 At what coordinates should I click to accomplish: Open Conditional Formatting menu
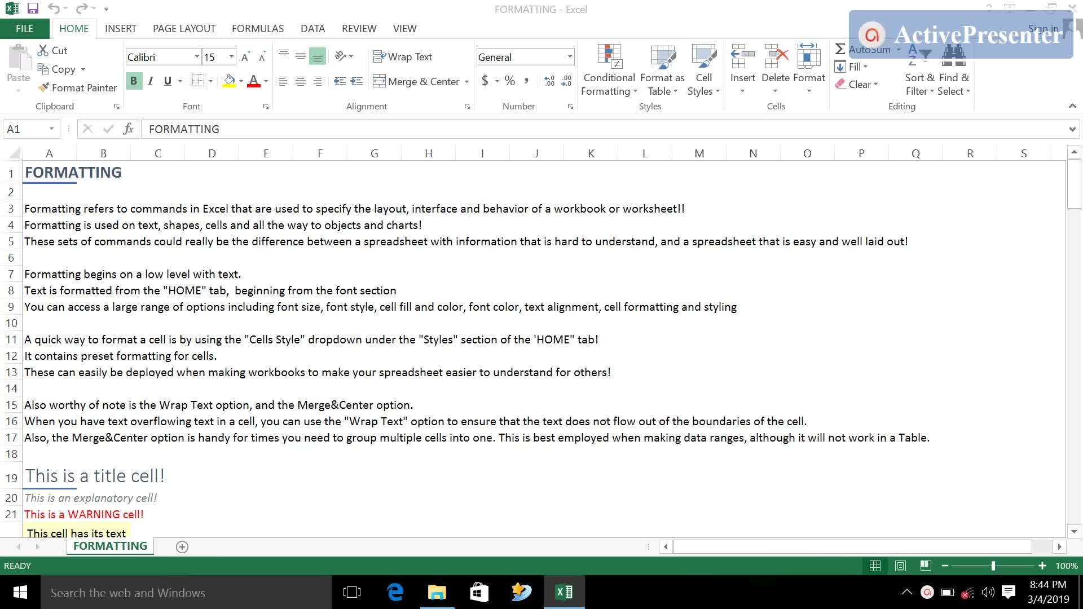[609, 70]
